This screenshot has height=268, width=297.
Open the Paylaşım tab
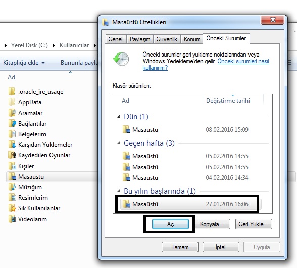point(140,39)
